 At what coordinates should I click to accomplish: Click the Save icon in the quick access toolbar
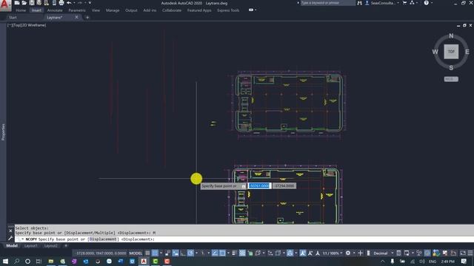pyautogui.click(x=32, y=3)
